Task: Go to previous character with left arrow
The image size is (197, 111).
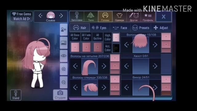Action: point(40,16)
